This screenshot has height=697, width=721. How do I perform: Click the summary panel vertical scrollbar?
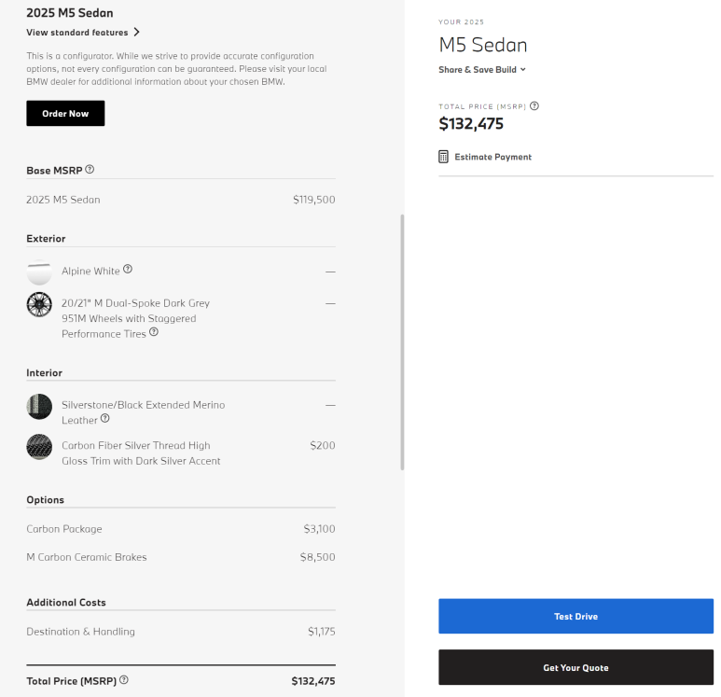[x=403, y=342]
